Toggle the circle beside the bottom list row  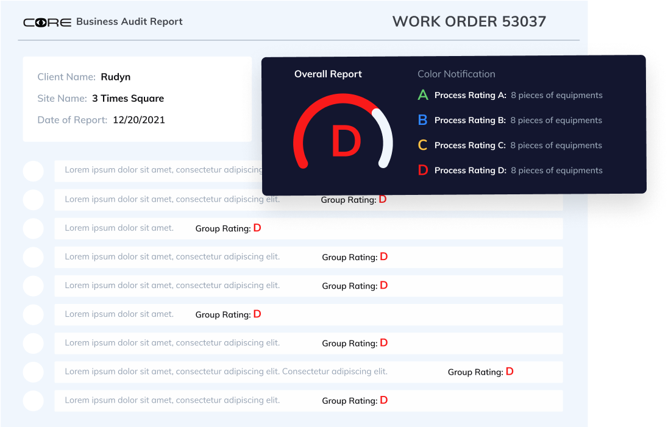[34, 401]
